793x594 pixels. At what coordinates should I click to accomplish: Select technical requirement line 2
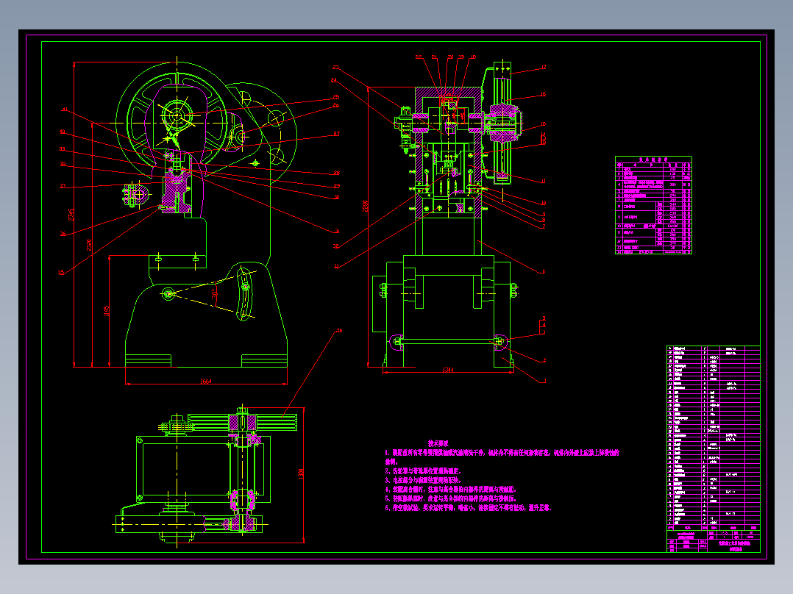pos(423,470)
